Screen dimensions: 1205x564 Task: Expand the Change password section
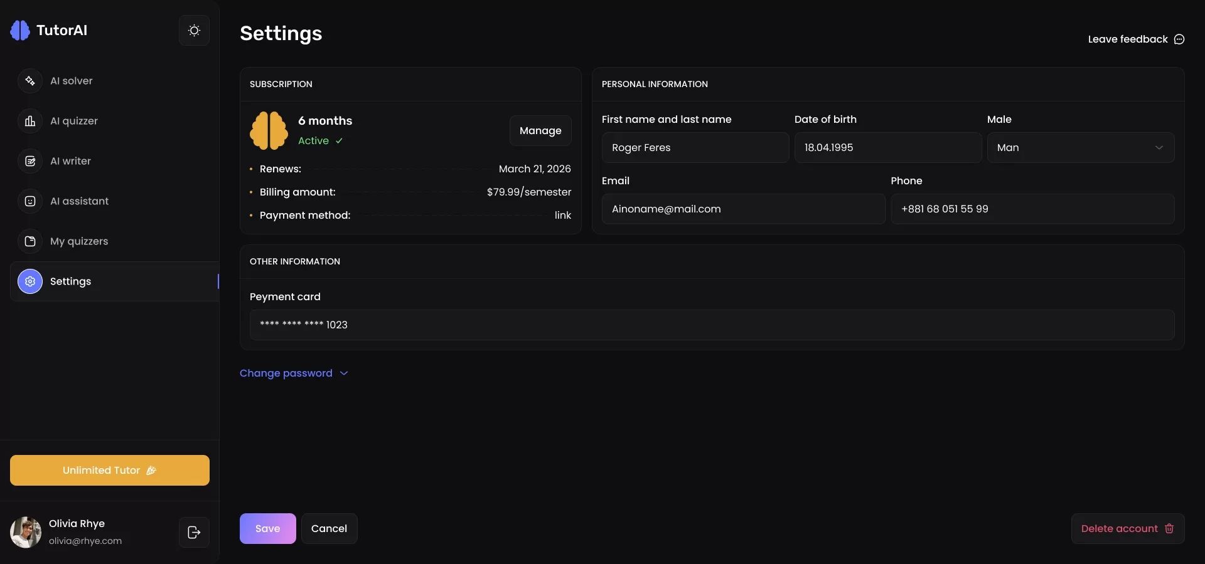click(x=294, y=373)
